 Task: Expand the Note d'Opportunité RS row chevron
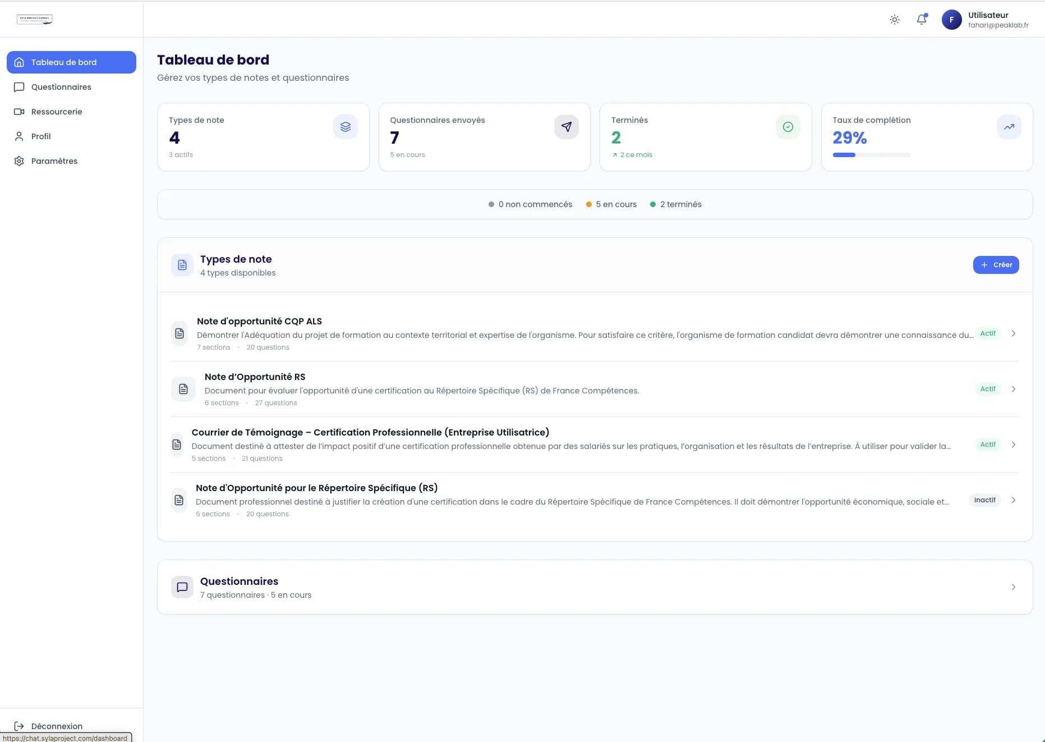pyautogui.click(x=1013, y=389)
